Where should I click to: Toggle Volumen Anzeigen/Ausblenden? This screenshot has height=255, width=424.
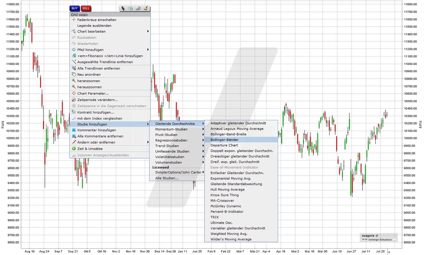coord(103,155)
